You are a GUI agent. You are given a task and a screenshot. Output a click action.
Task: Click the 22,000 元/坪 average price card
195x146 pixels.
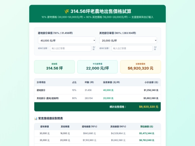(x=97, y=67)
